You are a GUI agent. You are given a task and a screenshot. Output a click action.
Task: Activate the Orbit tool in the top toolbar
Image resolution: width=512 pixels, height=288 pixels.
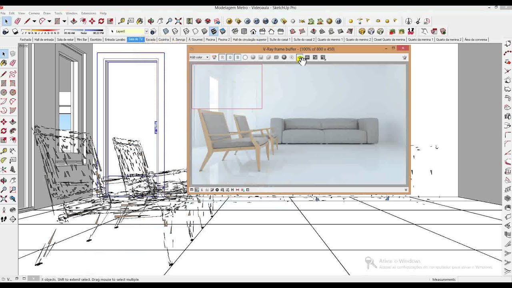151,21
